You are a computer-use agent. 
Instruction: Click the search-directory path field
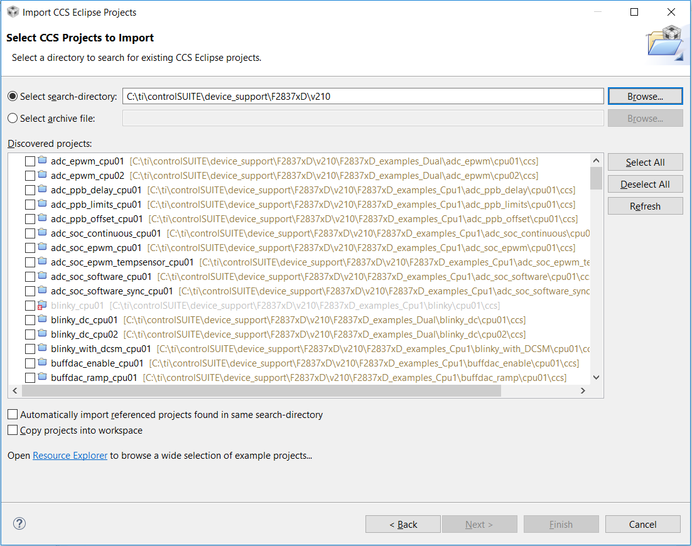(x=363, y=96)
